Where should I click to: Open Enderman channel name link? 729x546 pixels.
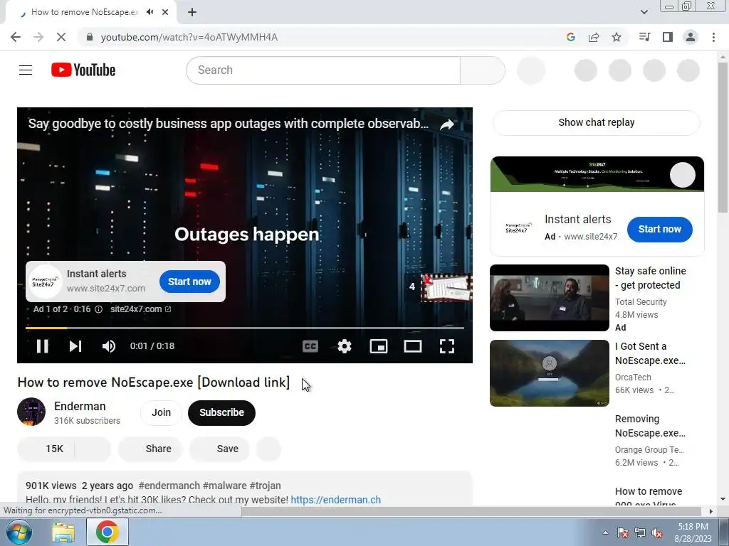80,406
